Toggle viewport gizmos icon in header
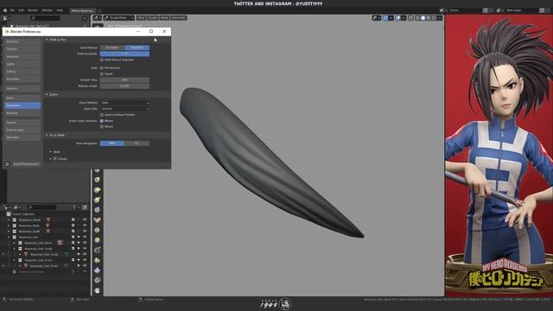The width and height of the screenshot is (553, 311). 385,17
